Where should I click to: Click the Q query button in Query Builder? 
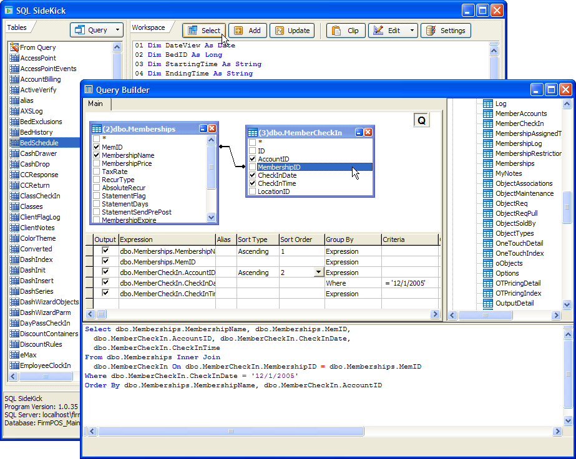pos(421,120)
